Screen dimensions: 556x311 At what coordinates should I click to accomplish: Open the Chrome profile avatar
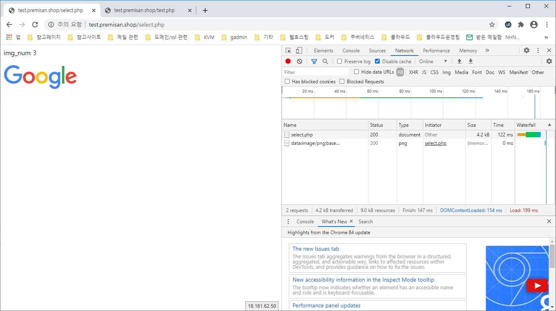point(534,25)
